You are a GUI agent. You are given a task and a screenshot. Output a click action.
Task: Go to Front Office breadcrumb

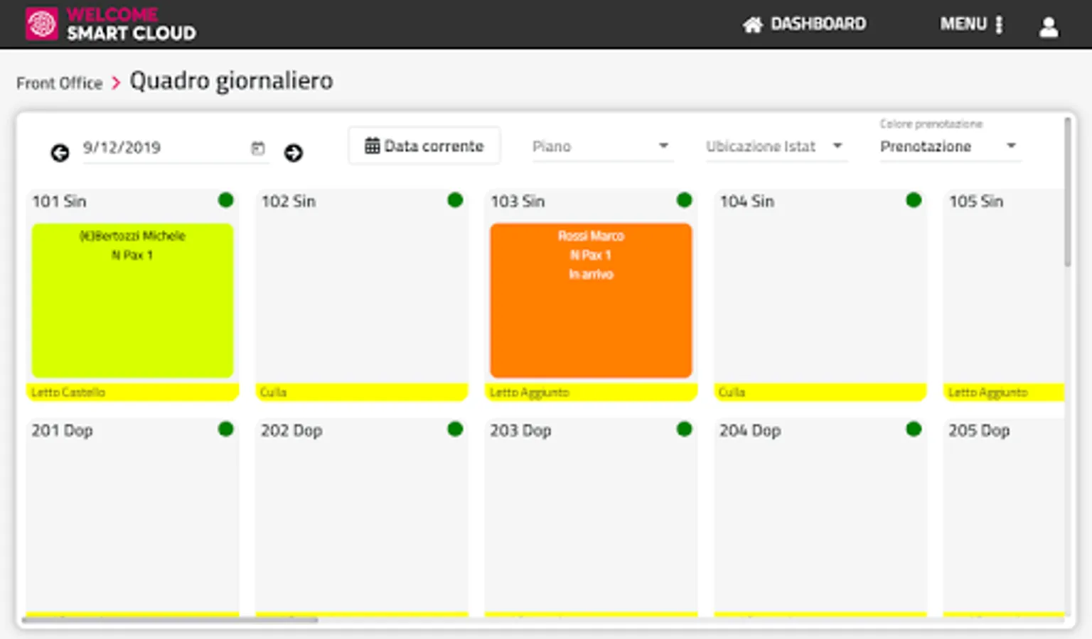[x=59, y=83]
